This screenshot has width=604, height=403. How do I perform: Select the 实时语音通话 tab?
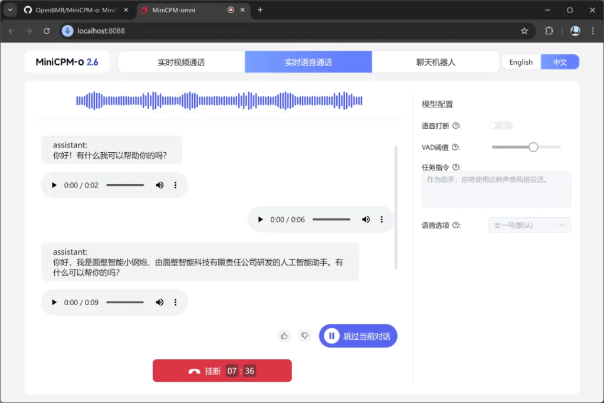[308, 62]
